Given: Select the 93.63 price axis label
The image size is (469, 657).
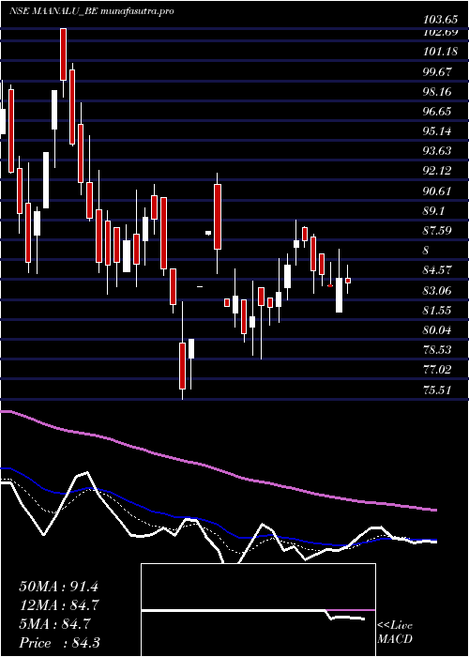Looking at the screenshot, I should (x=438, y=151).
